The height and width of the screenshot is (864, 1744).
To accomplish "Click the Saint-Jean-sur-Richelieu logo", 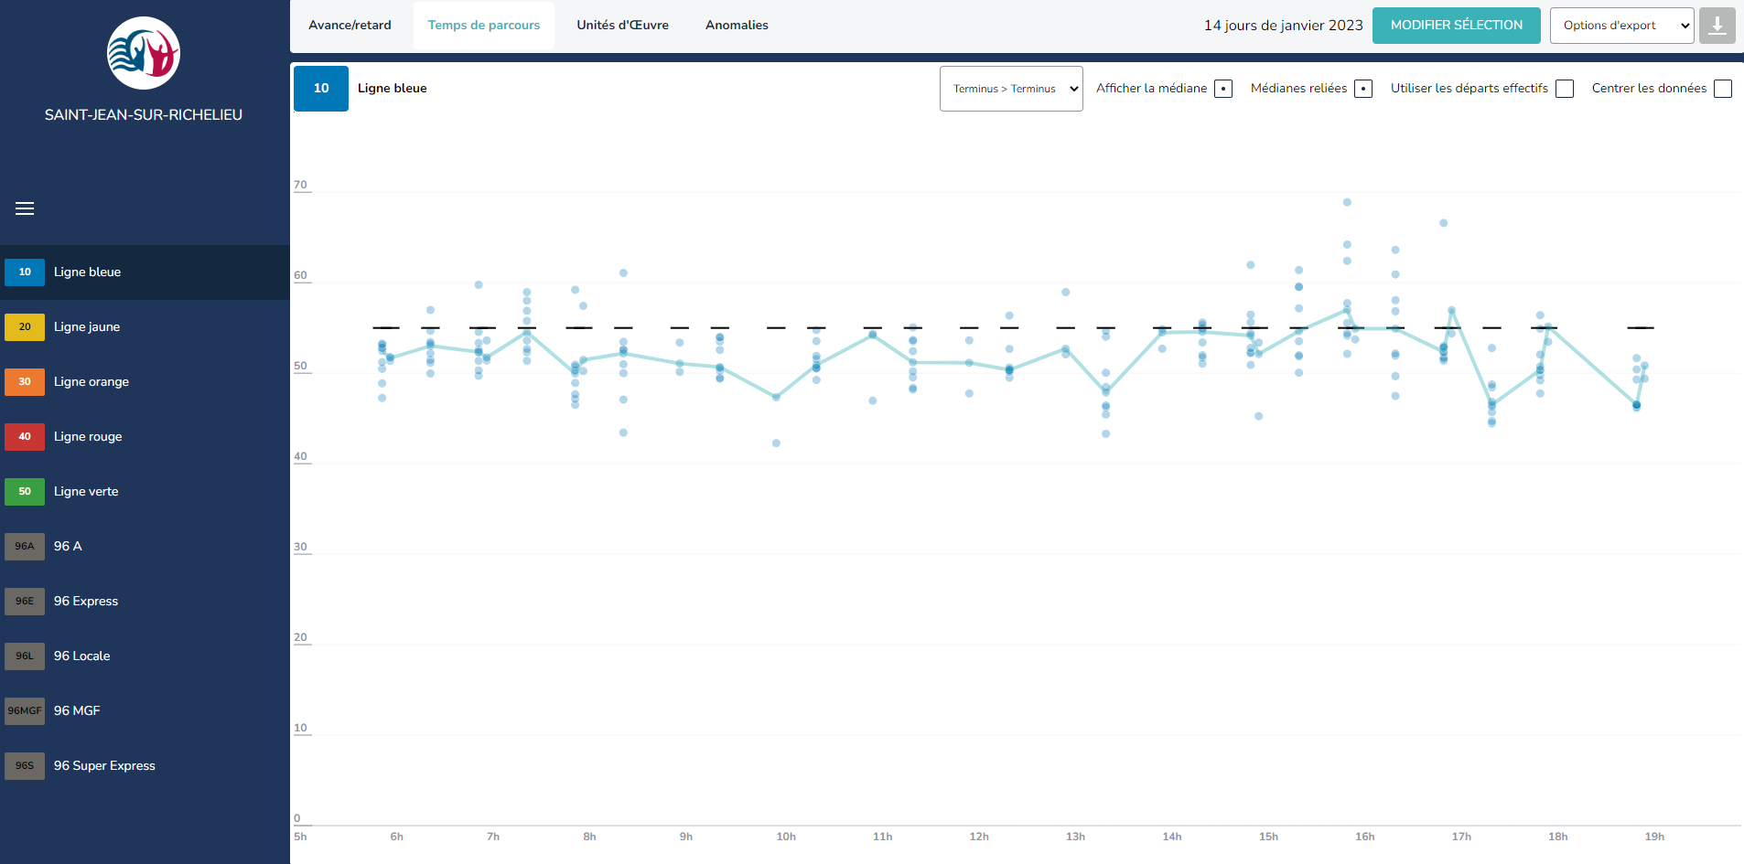I will 144,53.
